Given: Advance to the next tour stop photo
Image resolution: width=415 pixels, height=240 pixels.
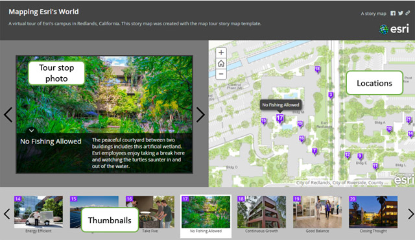Looking at the screenshot, I should tap(200, 115).
